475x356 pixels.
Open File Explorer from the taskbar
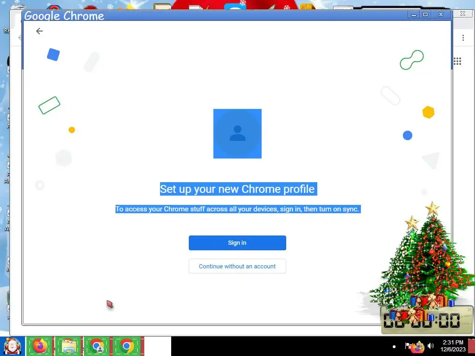[69, 346]
